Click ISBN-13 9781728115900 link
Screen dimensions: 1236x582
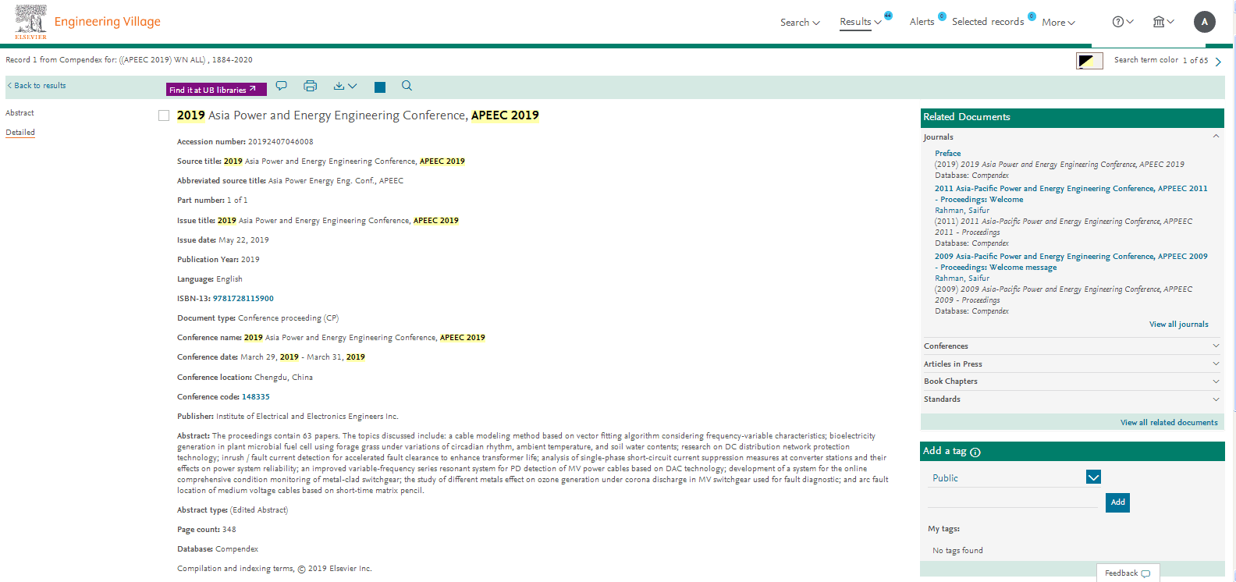coord(243,299)
